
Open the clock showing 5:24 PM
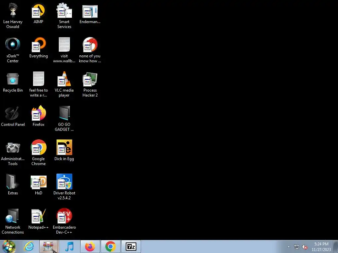(x=321, y=247)
